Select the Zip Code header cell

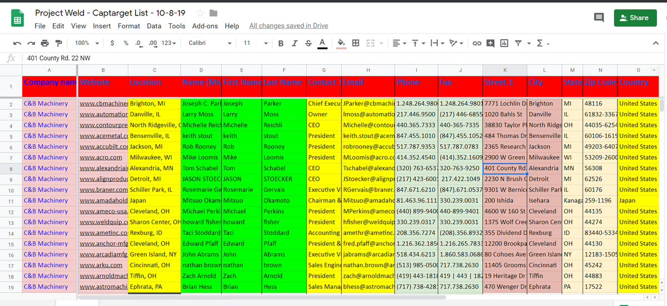600,86
